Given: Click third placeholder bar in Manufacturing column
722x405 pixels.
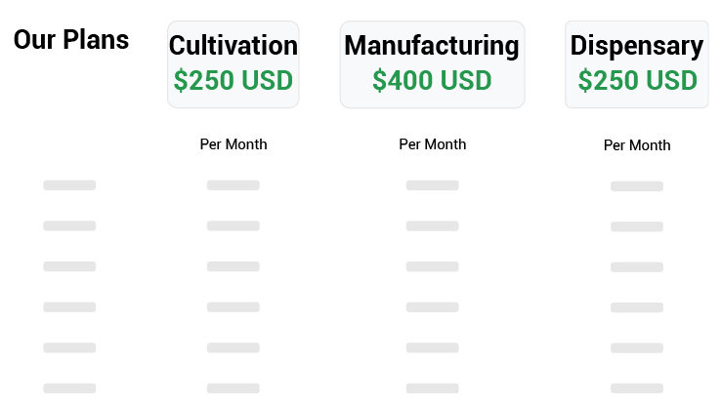Looking at the screenshot, I should [433, 266].
